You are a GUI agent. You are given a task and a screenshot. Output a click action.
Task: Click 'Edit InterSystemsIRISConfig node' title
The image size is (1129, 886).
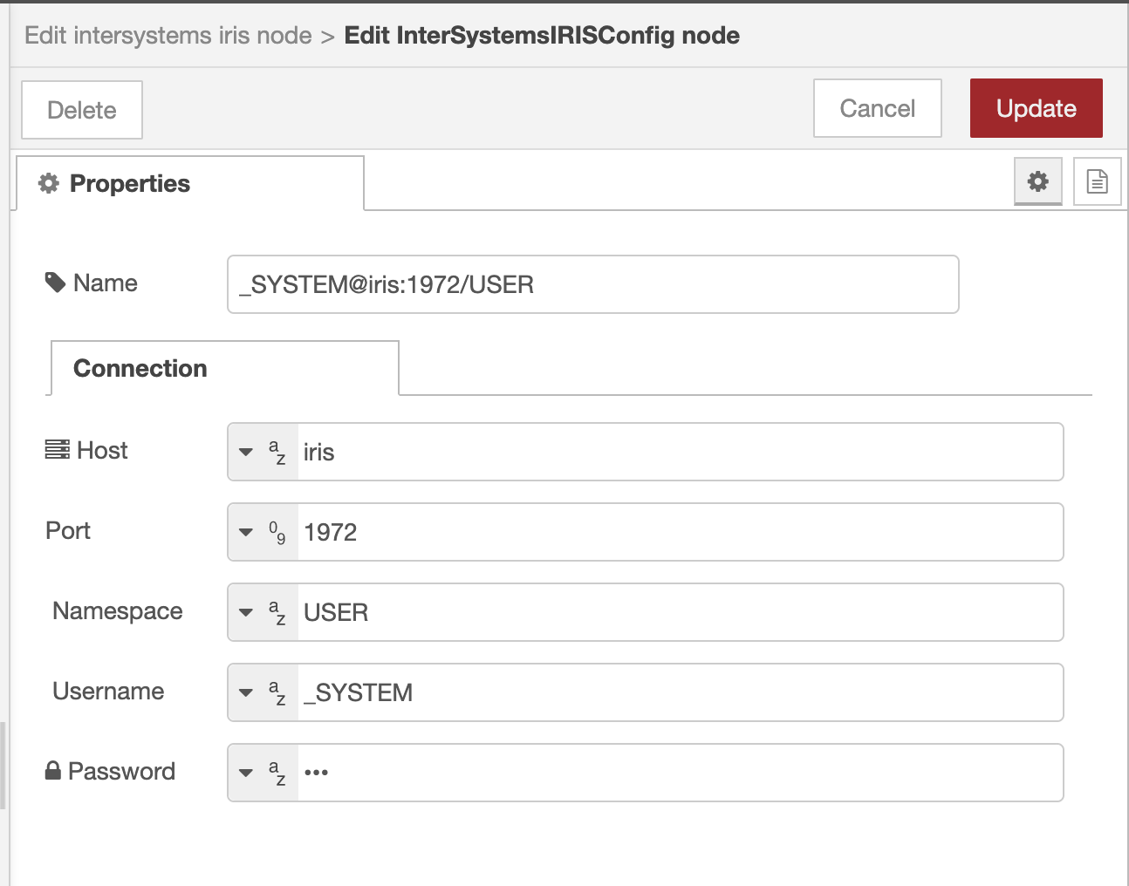tap(542, 35)
